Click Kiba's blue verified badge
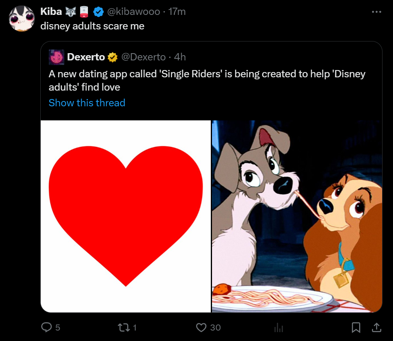The width and height of the screenshot is (393, 341). click(x=98, y=12)
